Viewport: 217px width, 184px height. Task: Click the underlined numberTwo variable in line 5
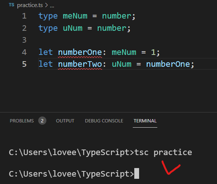tap(80, 64)
